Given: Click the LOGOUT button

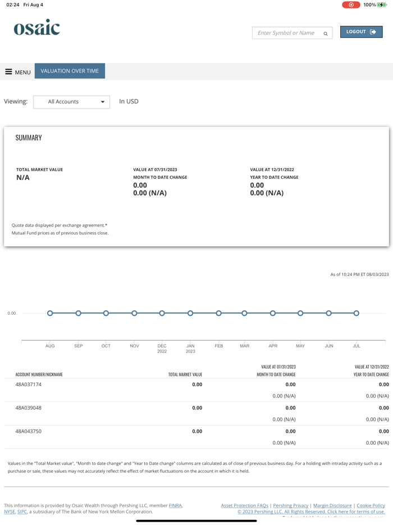Looking at the screenshot, I should pos(361,32).
